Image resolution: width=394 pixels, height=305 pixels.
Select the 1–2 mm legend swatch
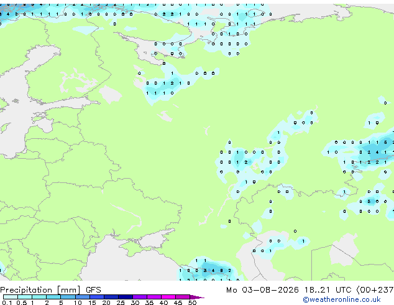click(39, 297)
